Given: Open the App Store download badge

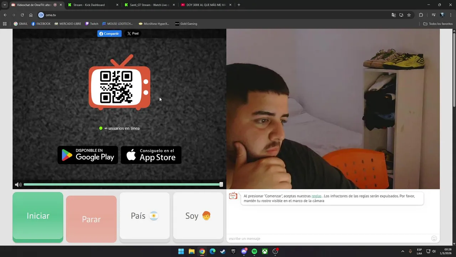Looking at the screenshot, I should coord(151,155).
